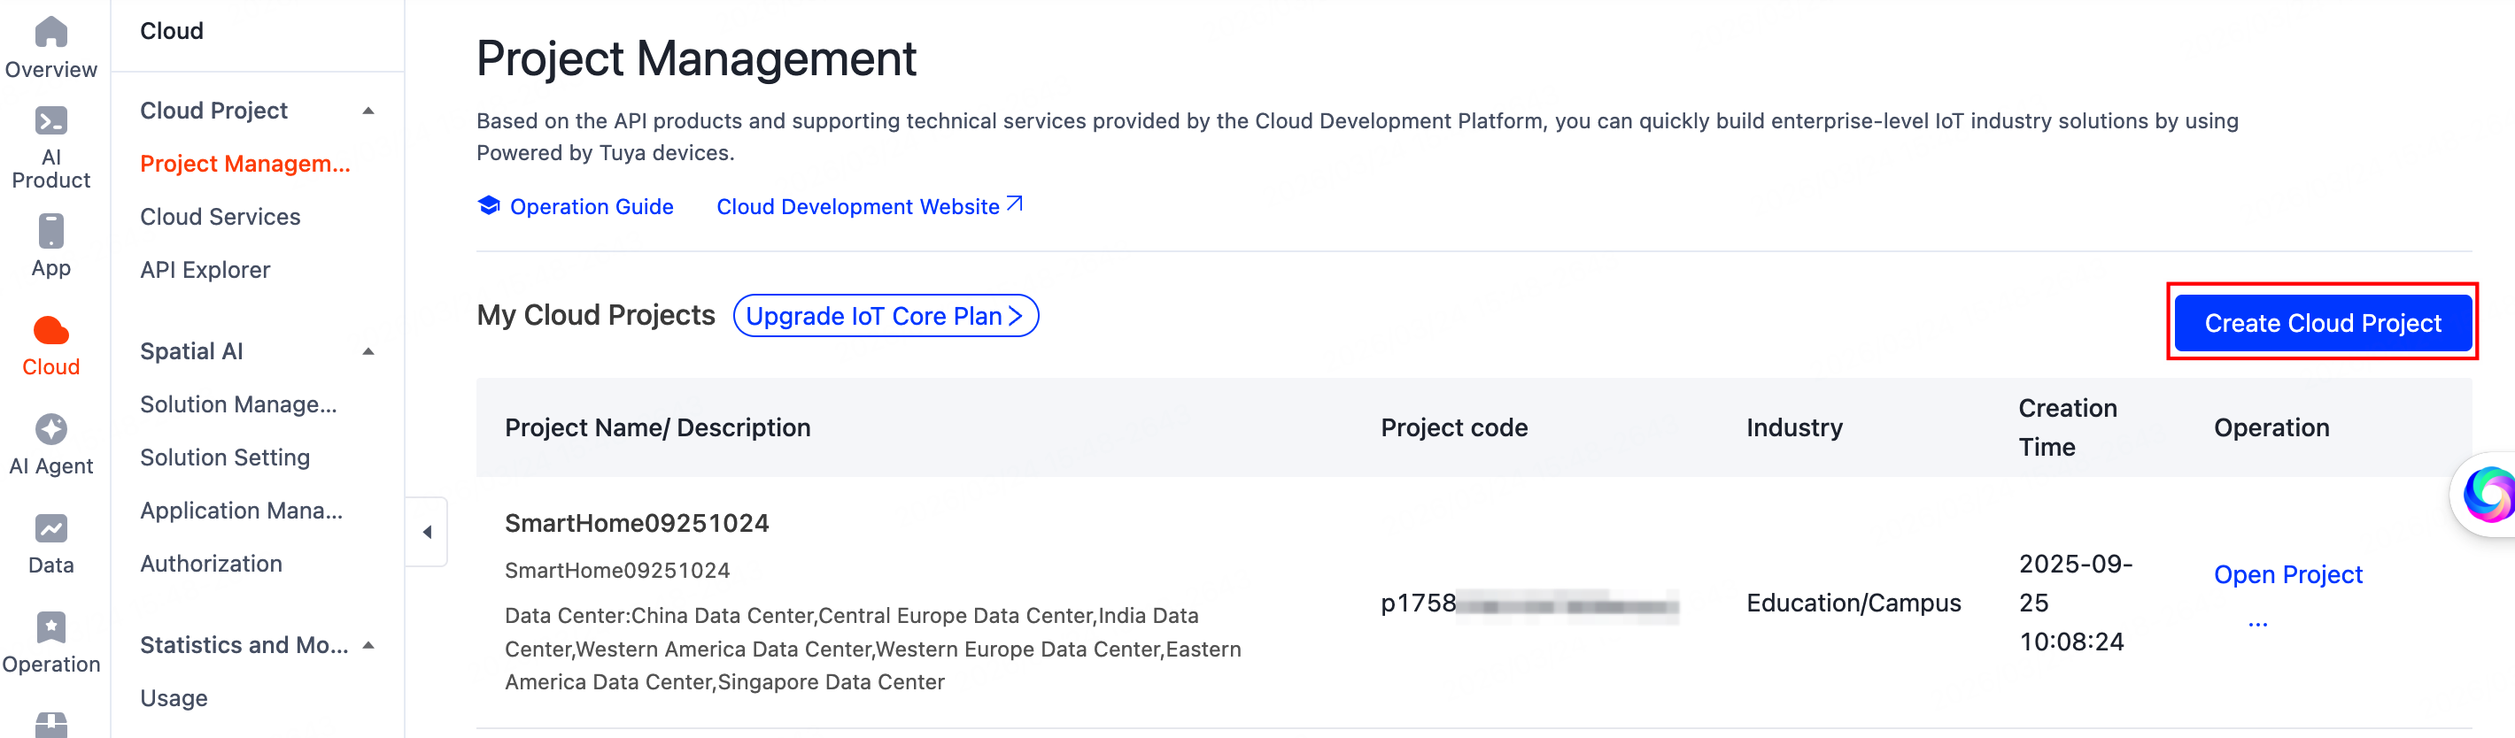
Task: Open the Operation Guide link
Action: pyautogui.click(x=592, y=206)
